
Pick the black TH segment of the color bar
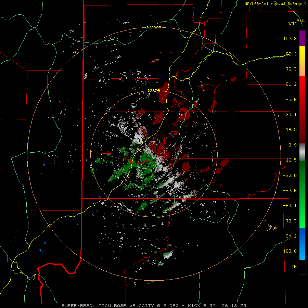(302, 267)
